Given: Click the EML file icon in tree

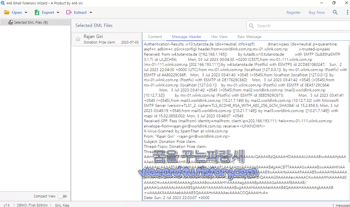Looking at the screenshot, I should (10, 22).
